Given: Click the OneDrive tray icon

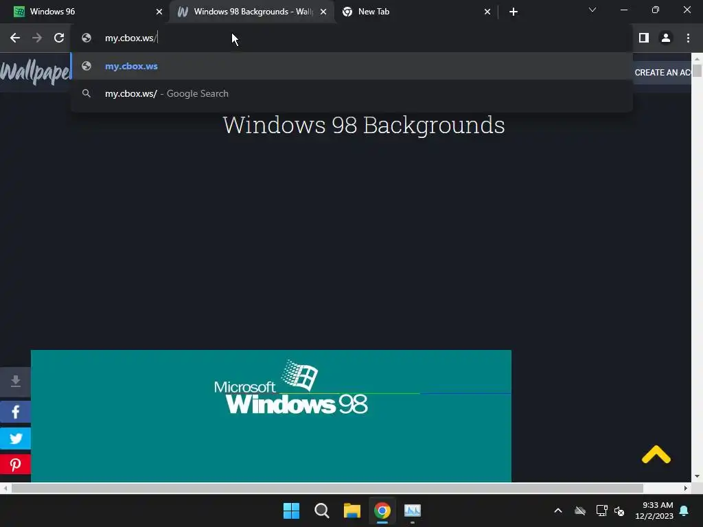Looking at the screenshot, I should [580, 511].
